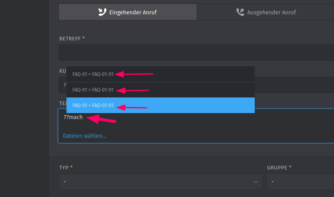Screen dimensions: 334x197
Task: Click the partially hidden KU label
Action: (62, 71)
